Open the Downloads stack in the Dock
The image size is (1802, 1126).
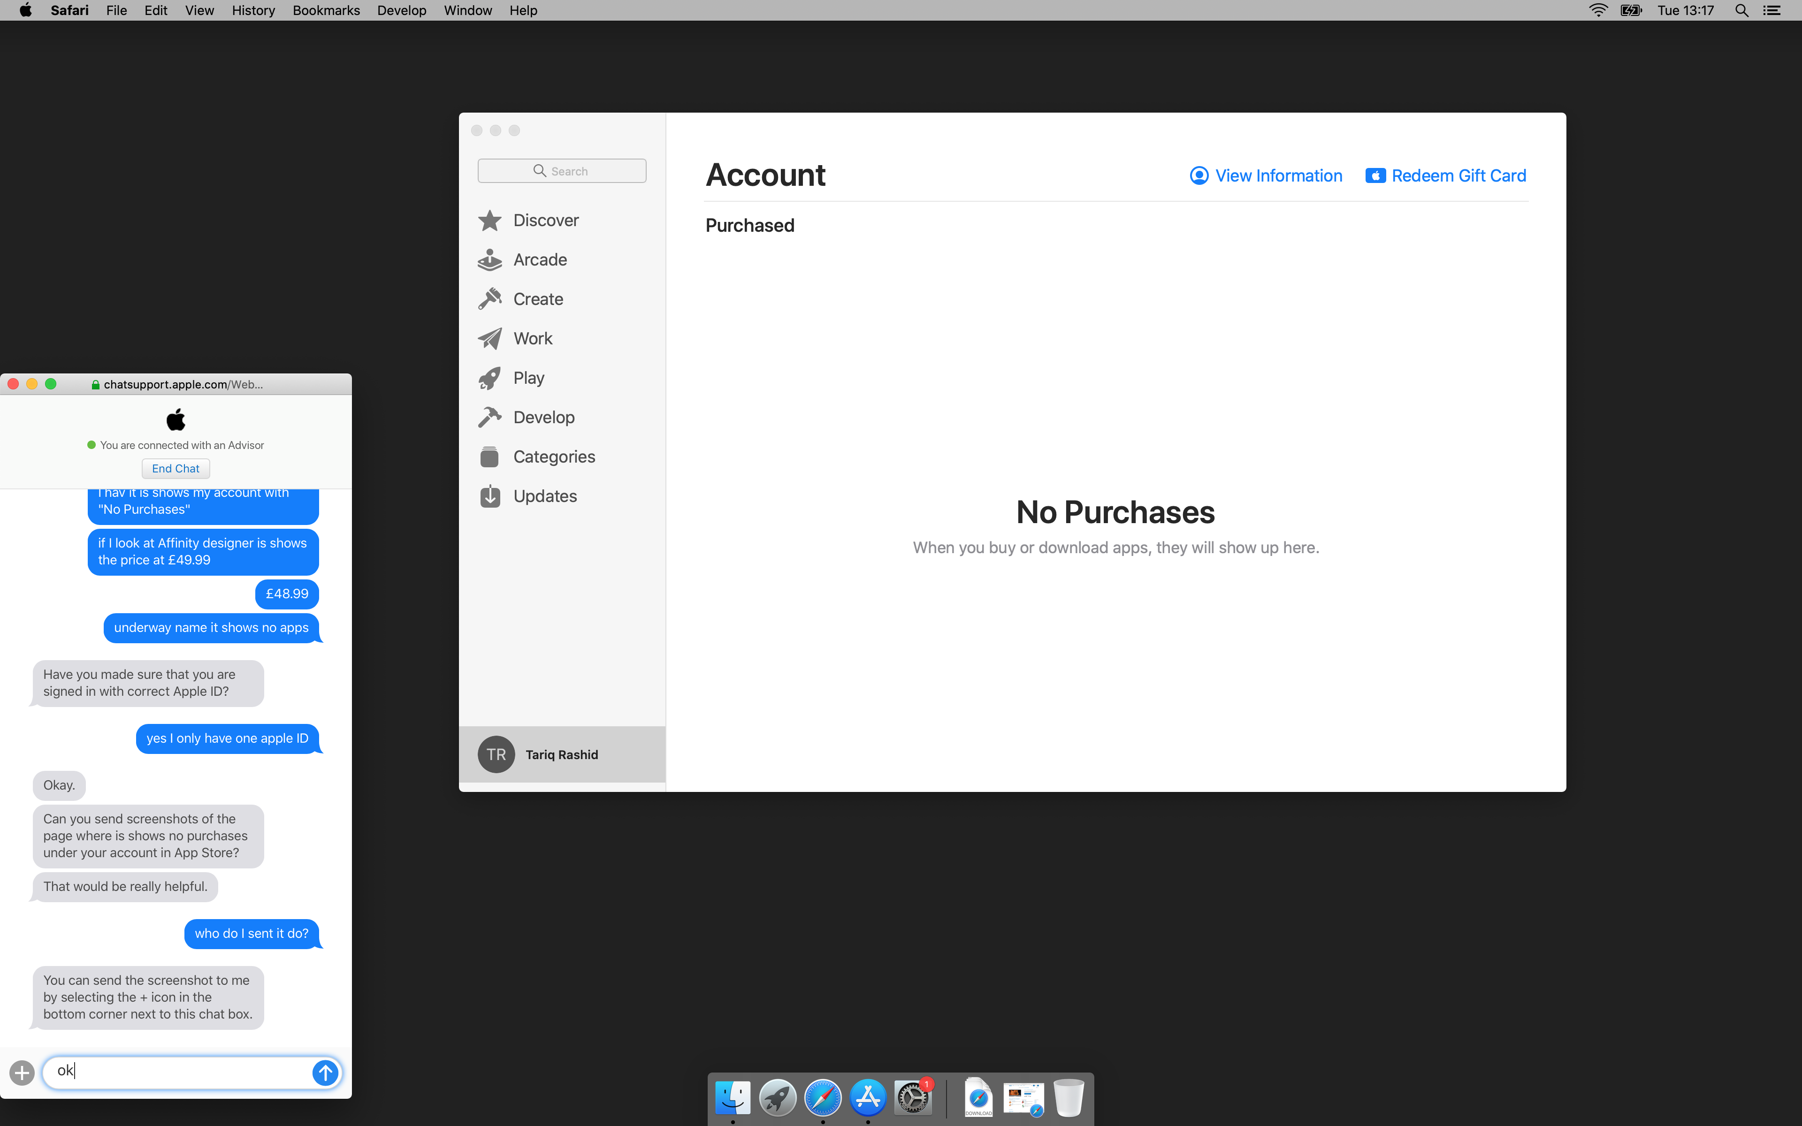(x=978, y=1098)
